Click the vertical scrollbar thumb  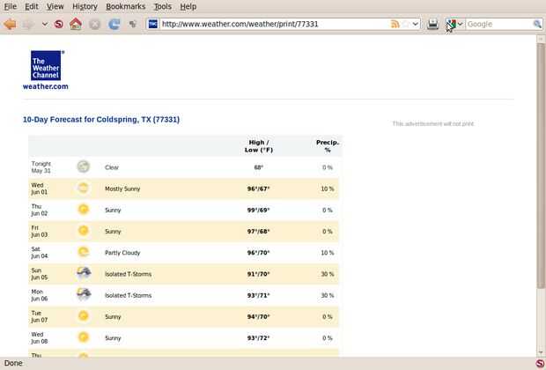coord(541,166)
